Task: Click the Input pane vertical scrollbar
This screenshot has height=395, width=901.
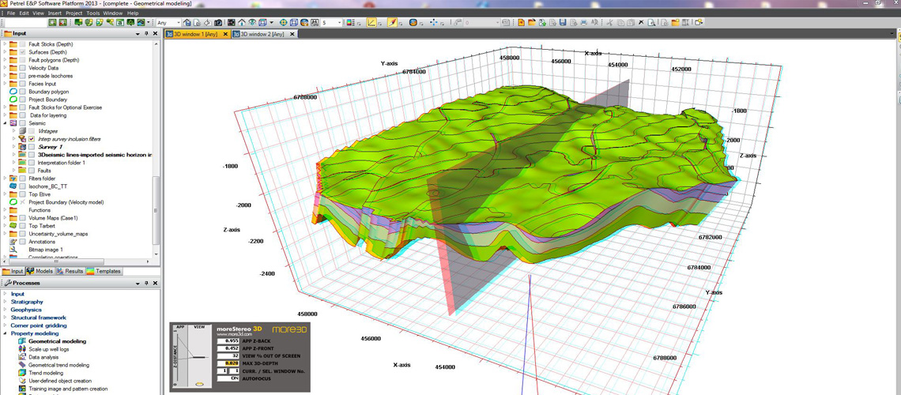Action: [155, 210]
